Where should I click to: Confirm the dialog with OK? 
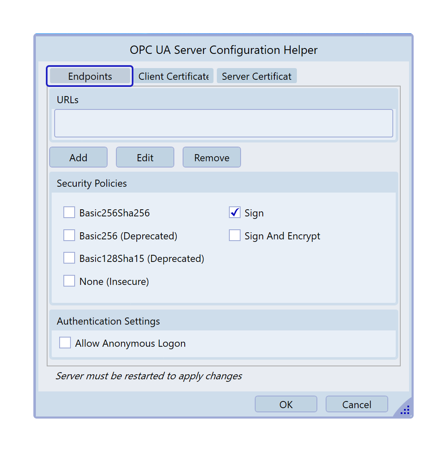click(x=286, y=404)
